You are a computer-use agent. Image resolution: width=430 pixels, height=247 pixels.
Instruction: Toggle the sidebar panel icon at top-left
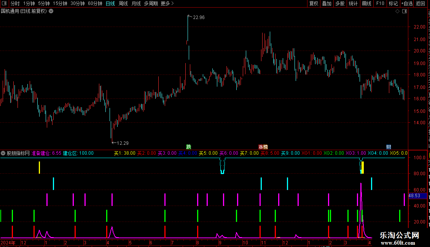point(5,3)
